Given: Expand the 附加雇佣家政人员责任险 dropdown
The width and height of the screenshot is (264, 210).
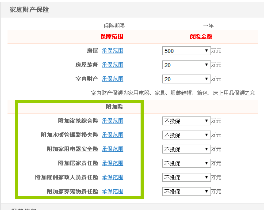Looking at the screenshot, I should pos(186,177).
